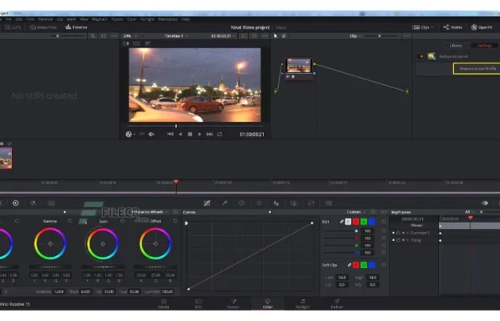Toggle the Soft Clip link icon
500x321 pixels.
click(350, 265)
